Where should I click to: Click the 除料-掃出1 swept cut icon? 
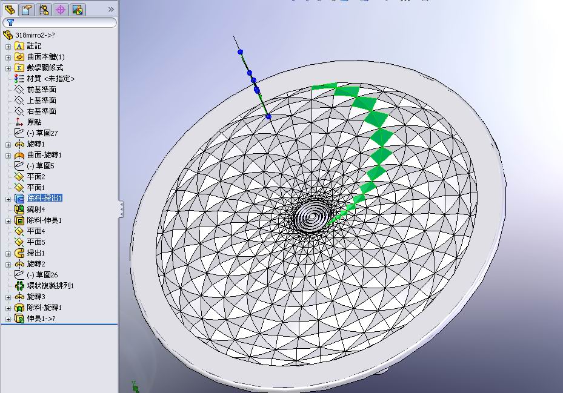coord(19,198)
